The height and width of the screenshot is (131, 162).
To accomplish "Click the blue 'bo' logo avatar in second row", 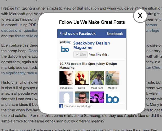I will pos(112,97).
